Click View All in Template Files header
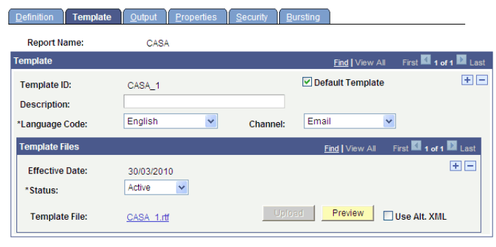 (x=361, y=148)
